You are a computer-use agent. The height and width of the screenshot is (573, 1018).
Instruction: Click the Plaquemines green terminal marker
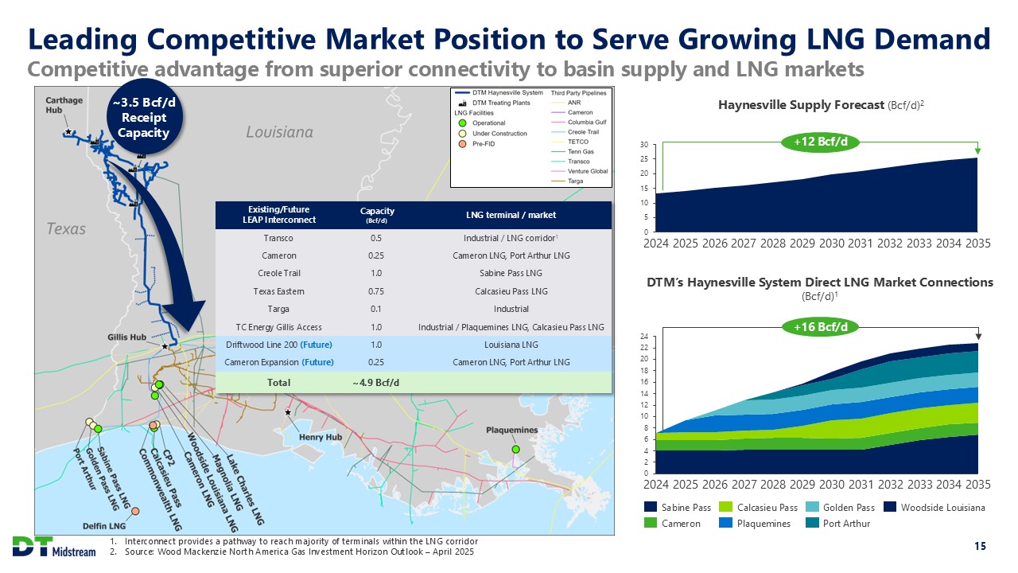point(515,450)
